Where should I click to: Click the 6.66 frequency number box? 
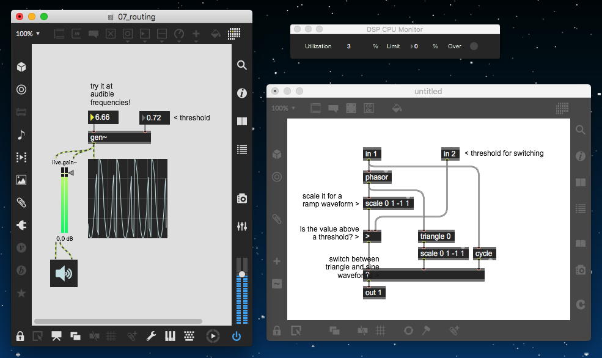click(x=103, y=117)
